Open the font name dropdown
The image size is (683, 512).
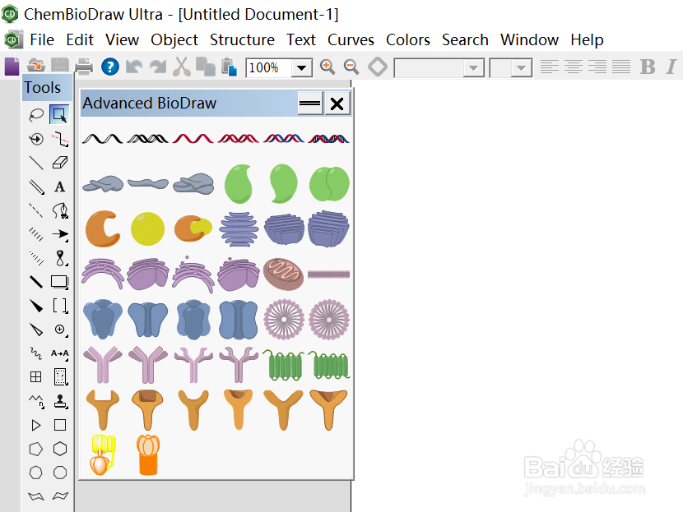pyautogui.click(x=473, y=68)
